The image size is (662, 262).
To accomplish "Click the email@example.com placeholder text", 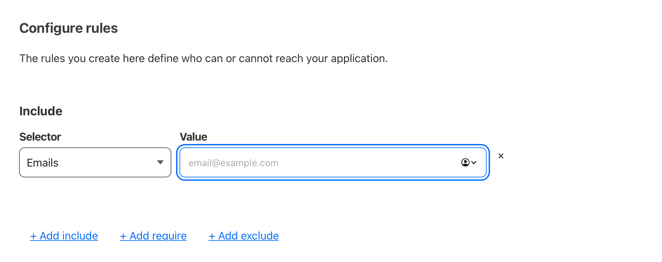I will 233,163.
